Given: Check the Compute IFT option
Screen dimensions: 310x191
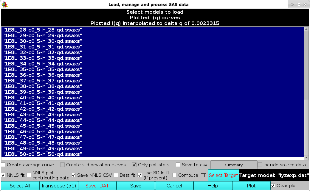Looking at the screenshot, I should pyautogui.click(x=175, y=175).
